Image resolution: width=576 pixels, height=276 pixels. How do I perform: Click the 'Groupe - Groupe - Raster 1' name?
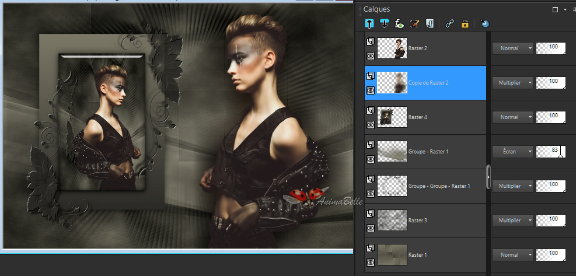pyautogui.click(x=439, y=186)
